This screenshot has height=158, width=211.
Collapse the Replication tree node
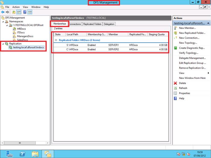click(x=3, y=44)
